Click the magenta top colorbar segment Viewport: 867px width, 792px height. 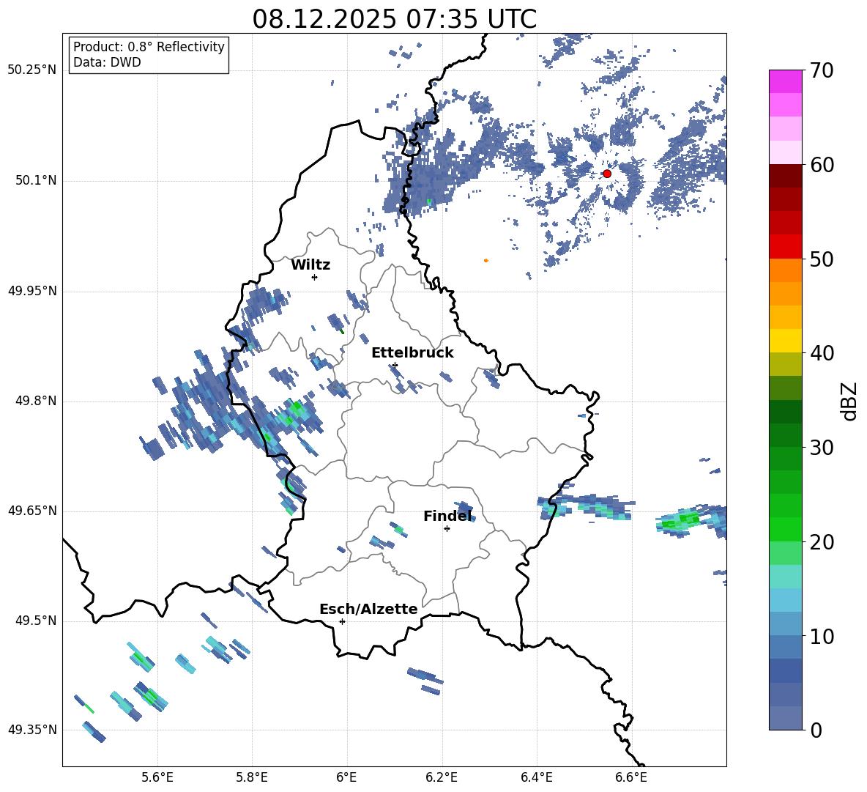pyautogui.click(x=785, y=81)
